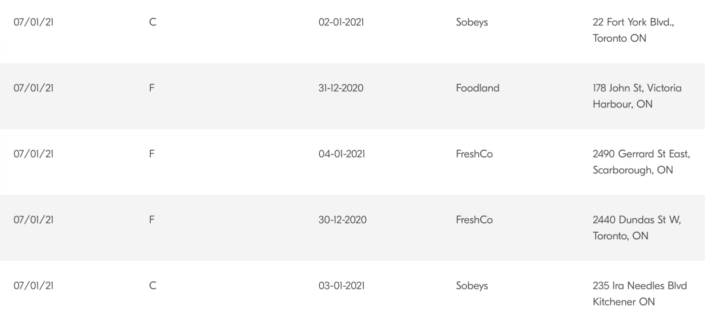The width and height of the screenshot is (705, 318).
Task: Select the Sobeys store in Kitchener row
Action: pos(472,286)
